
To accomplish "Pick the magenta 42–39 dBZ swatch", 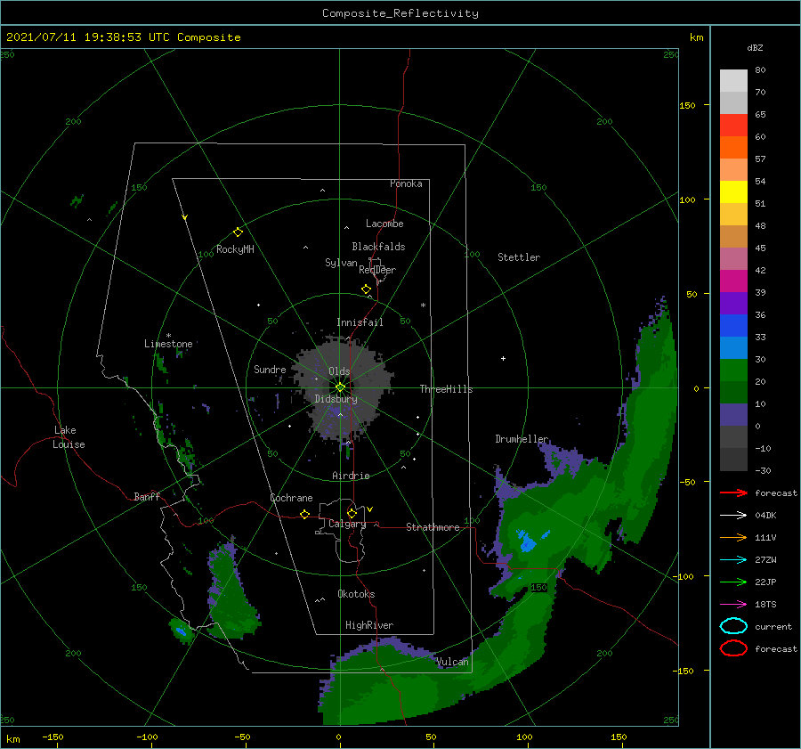I will pyautogui.click(x=733, y=281).
